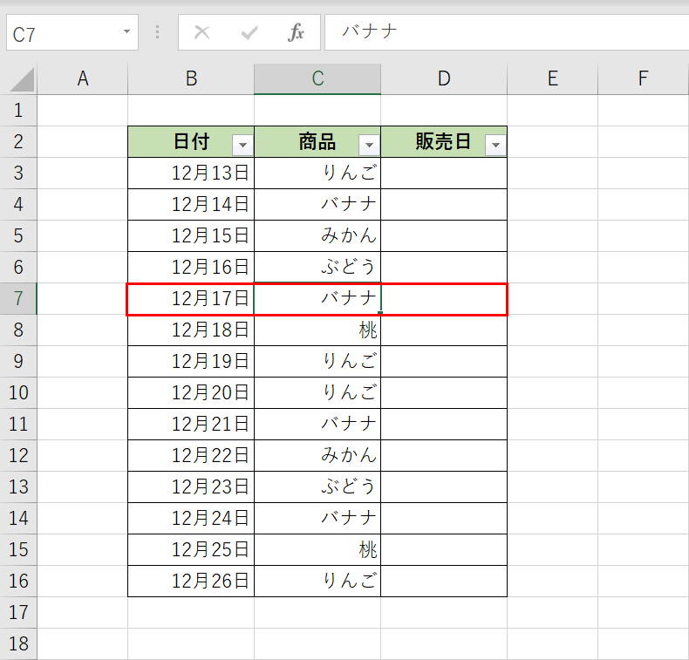Click the formula bar containing バナナ
The image size is (689, 660).
(506, 32)
